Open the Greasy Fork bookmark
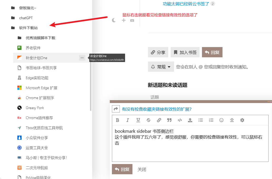 (35, 108)
